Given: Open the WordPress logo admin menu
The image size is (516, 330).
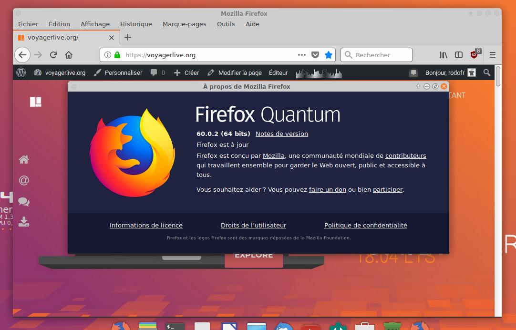Looking at the screenshot, I should [21, 72].
